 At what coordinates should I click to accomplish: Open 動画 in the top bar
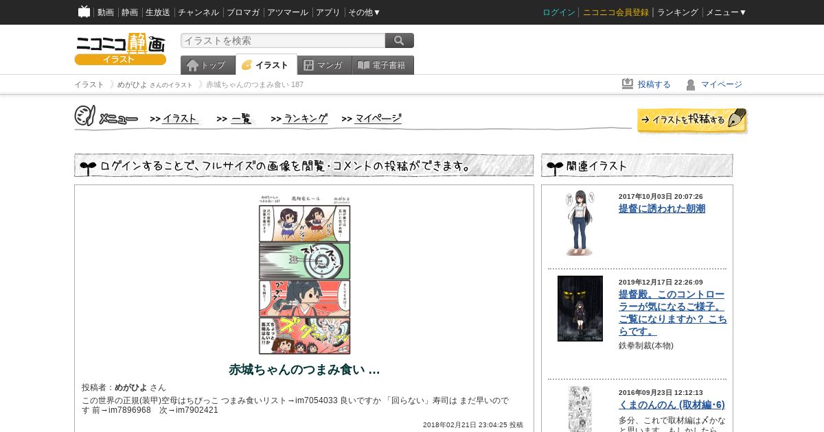106,12
